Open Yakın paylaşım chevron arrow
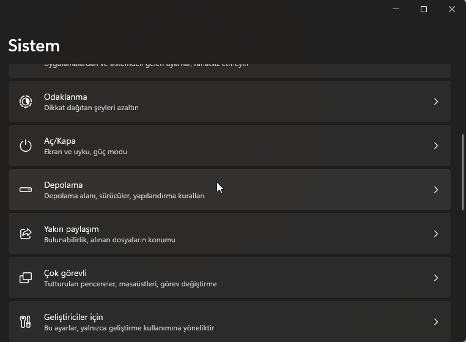 (436, 234)
